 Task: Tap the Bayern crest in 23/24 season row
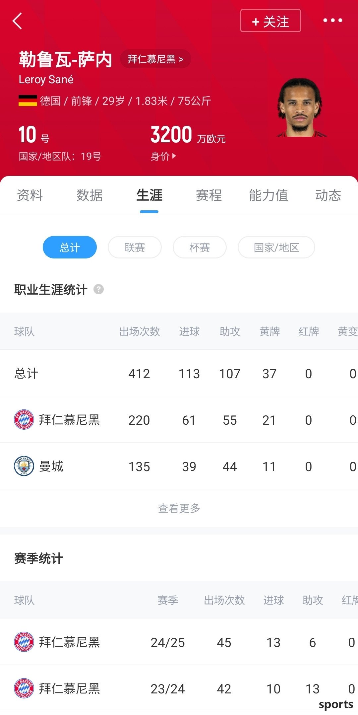pyautogui.click(x=24, y=688)
